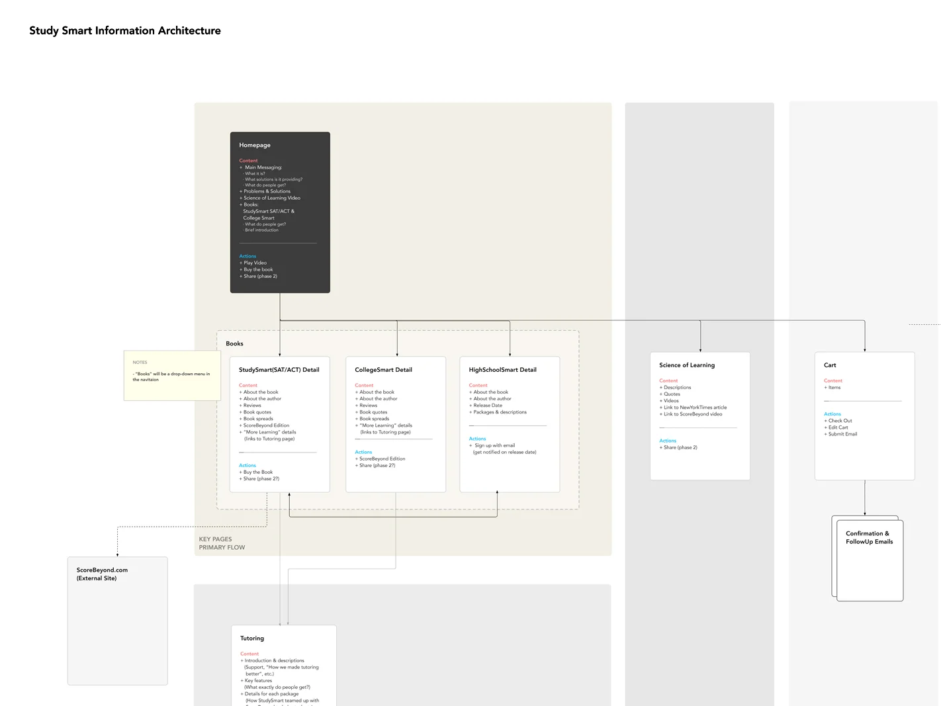Screen dimensions: 941x706
Task: Click 'Release Date' in HighSchoolSmart Detail card
Action: click(x=488, y=406)
